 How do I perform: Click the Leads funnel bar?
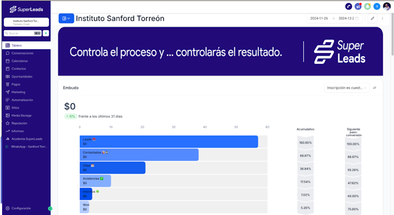(x=169, y=142)
